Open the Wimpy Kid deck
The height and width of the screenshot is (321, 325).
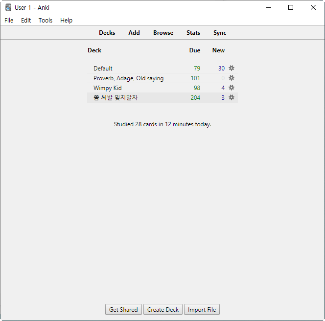coord(107,88)
